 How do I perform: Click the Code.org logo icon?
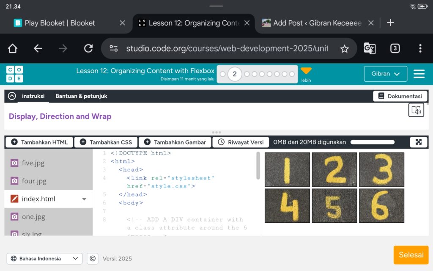pos(14,74)
